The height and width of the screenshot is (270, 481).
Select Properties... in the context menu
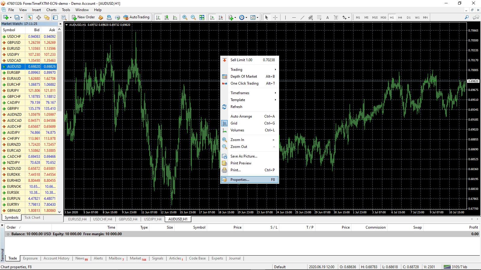(x=240, y=179)
